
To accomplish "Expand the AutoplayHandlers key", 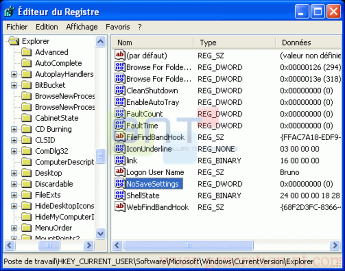I will [x=14, y=75].
